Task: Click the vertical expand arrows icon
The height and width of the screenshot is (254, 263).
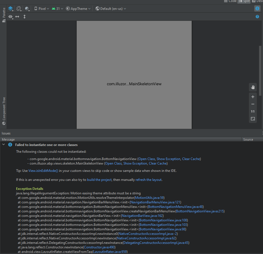Action: click(x=25, y=17)
